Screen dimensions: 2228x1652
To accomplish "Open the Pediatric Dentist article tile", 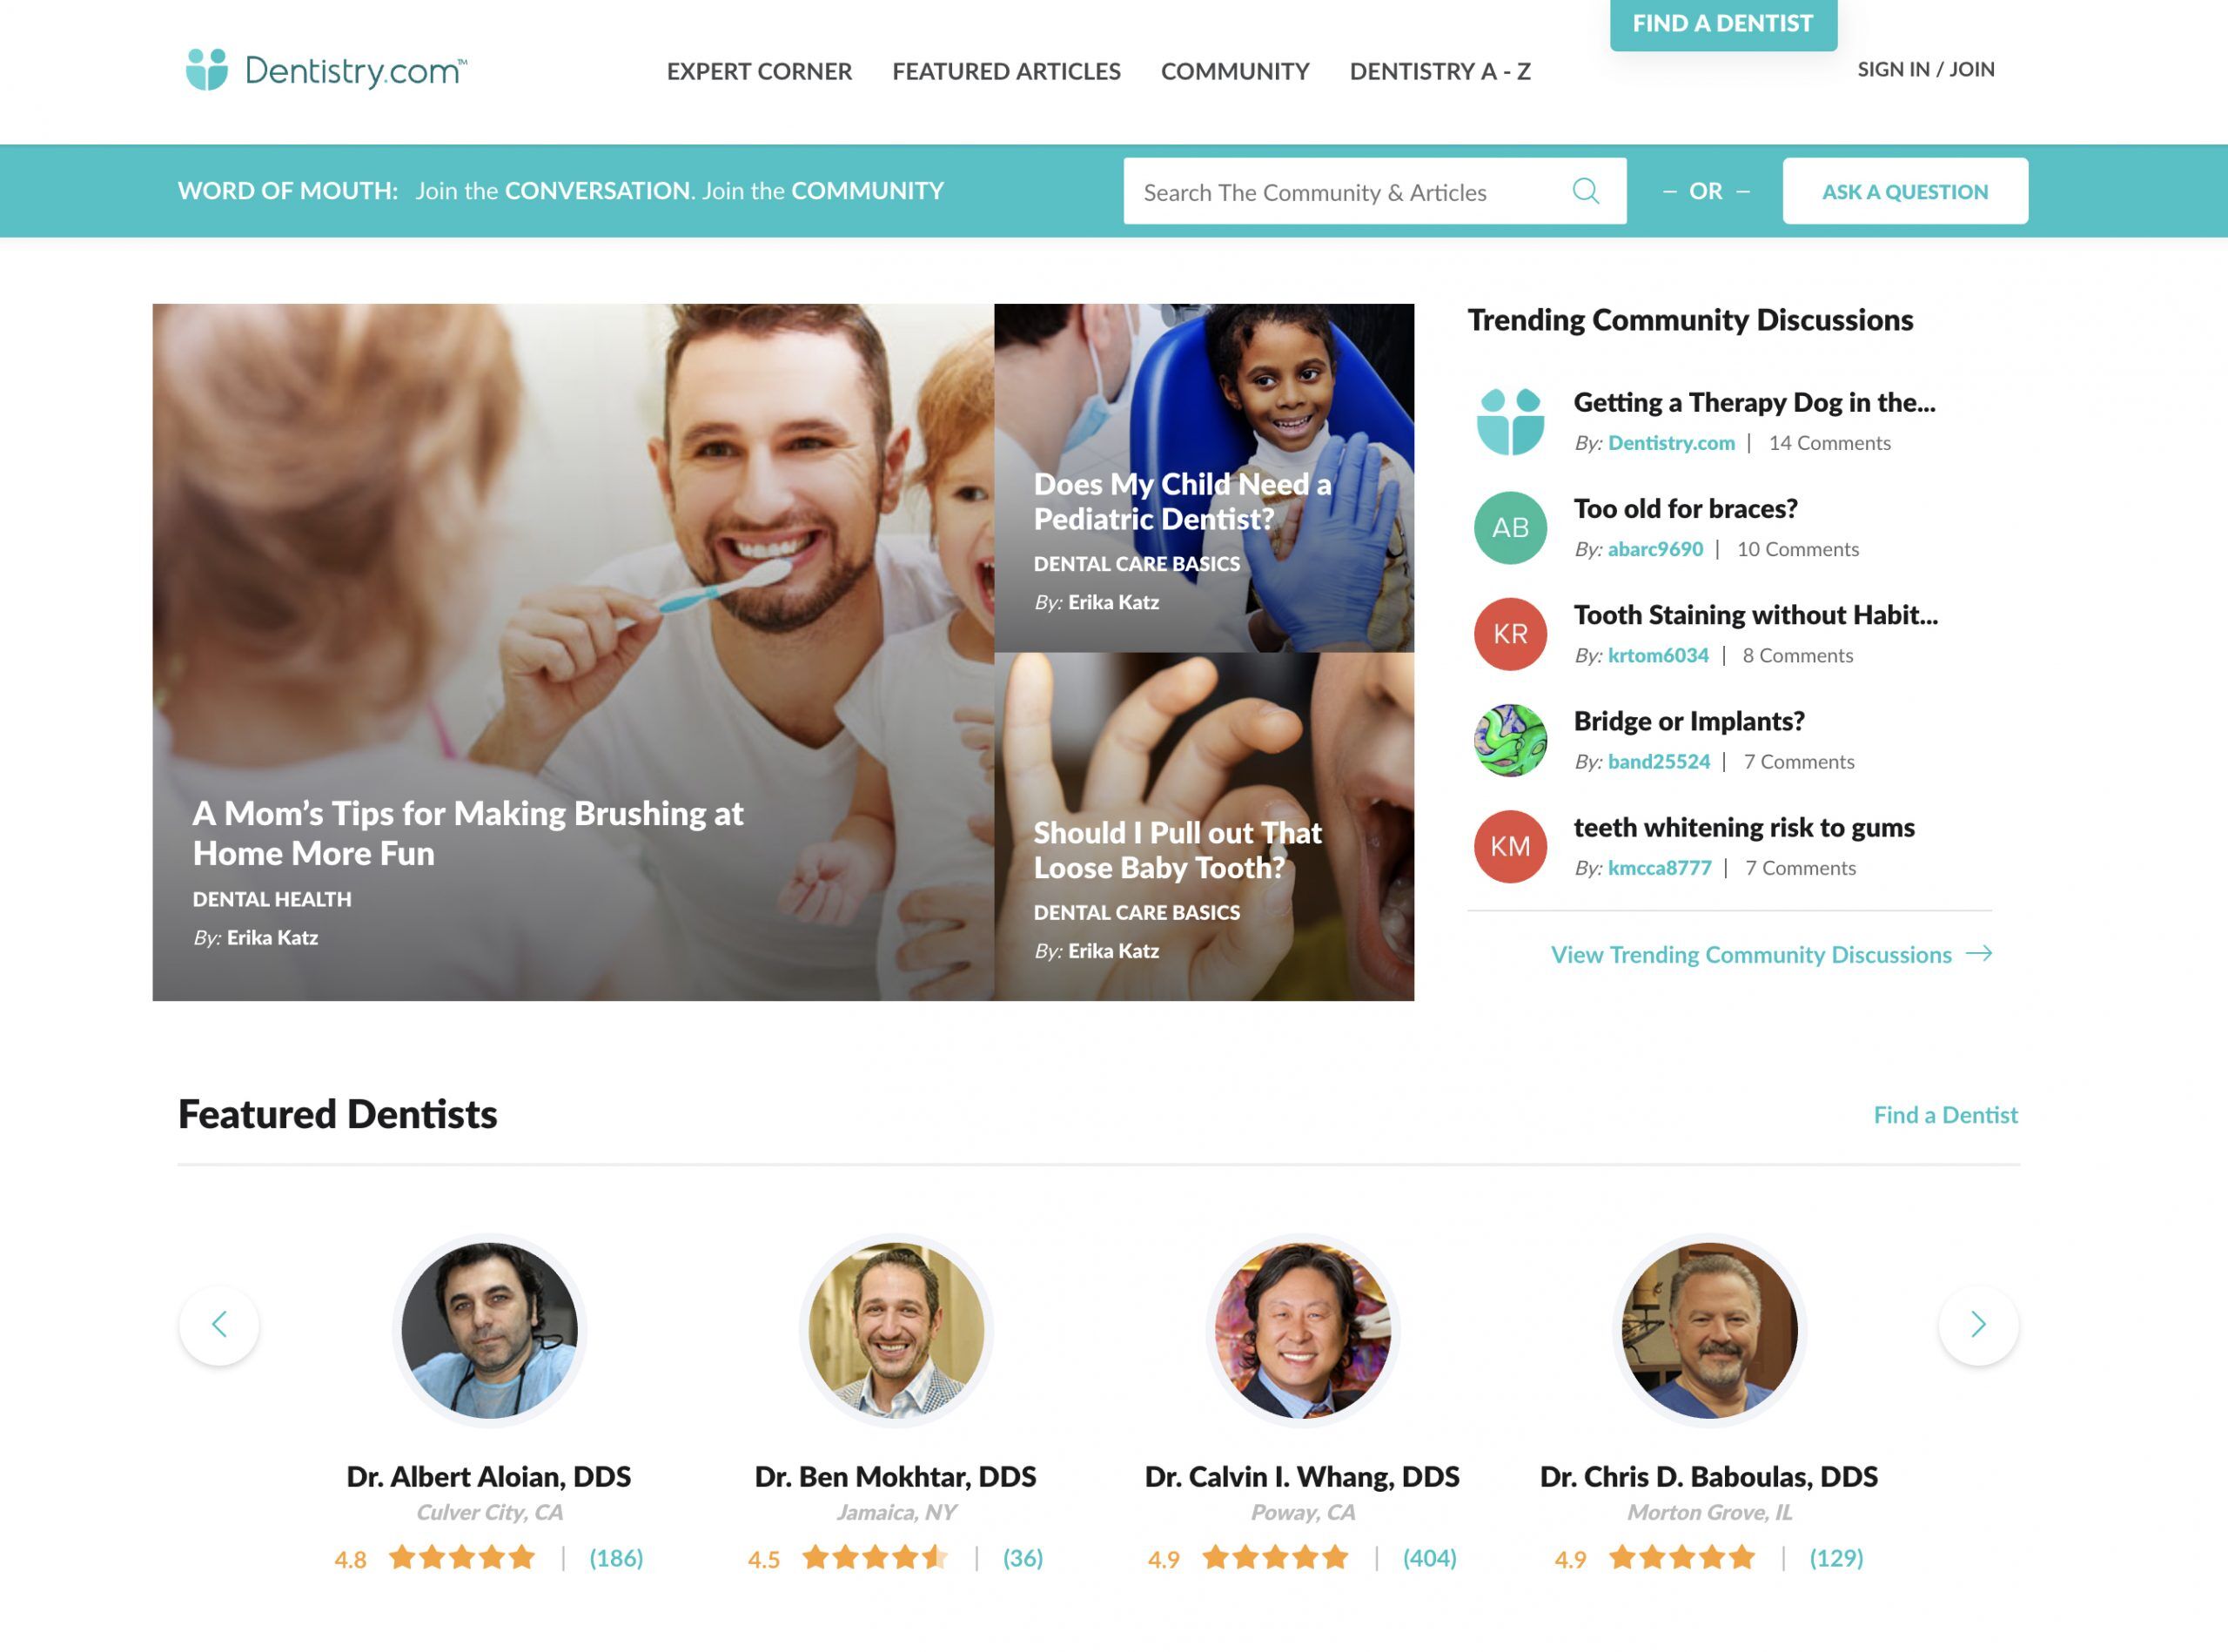I will coord(1203,478).
